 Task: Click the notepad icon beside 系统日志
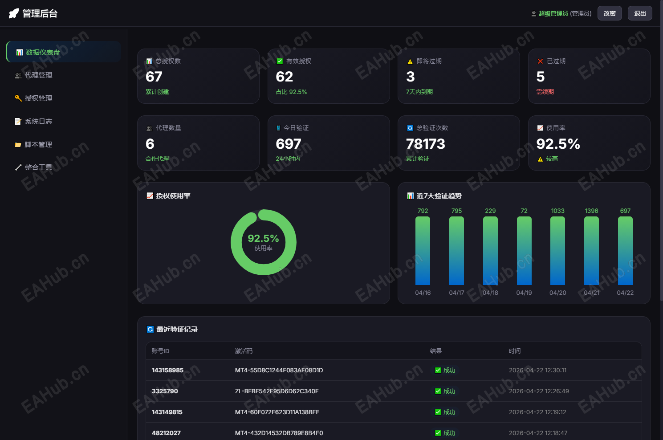(18, 122)
